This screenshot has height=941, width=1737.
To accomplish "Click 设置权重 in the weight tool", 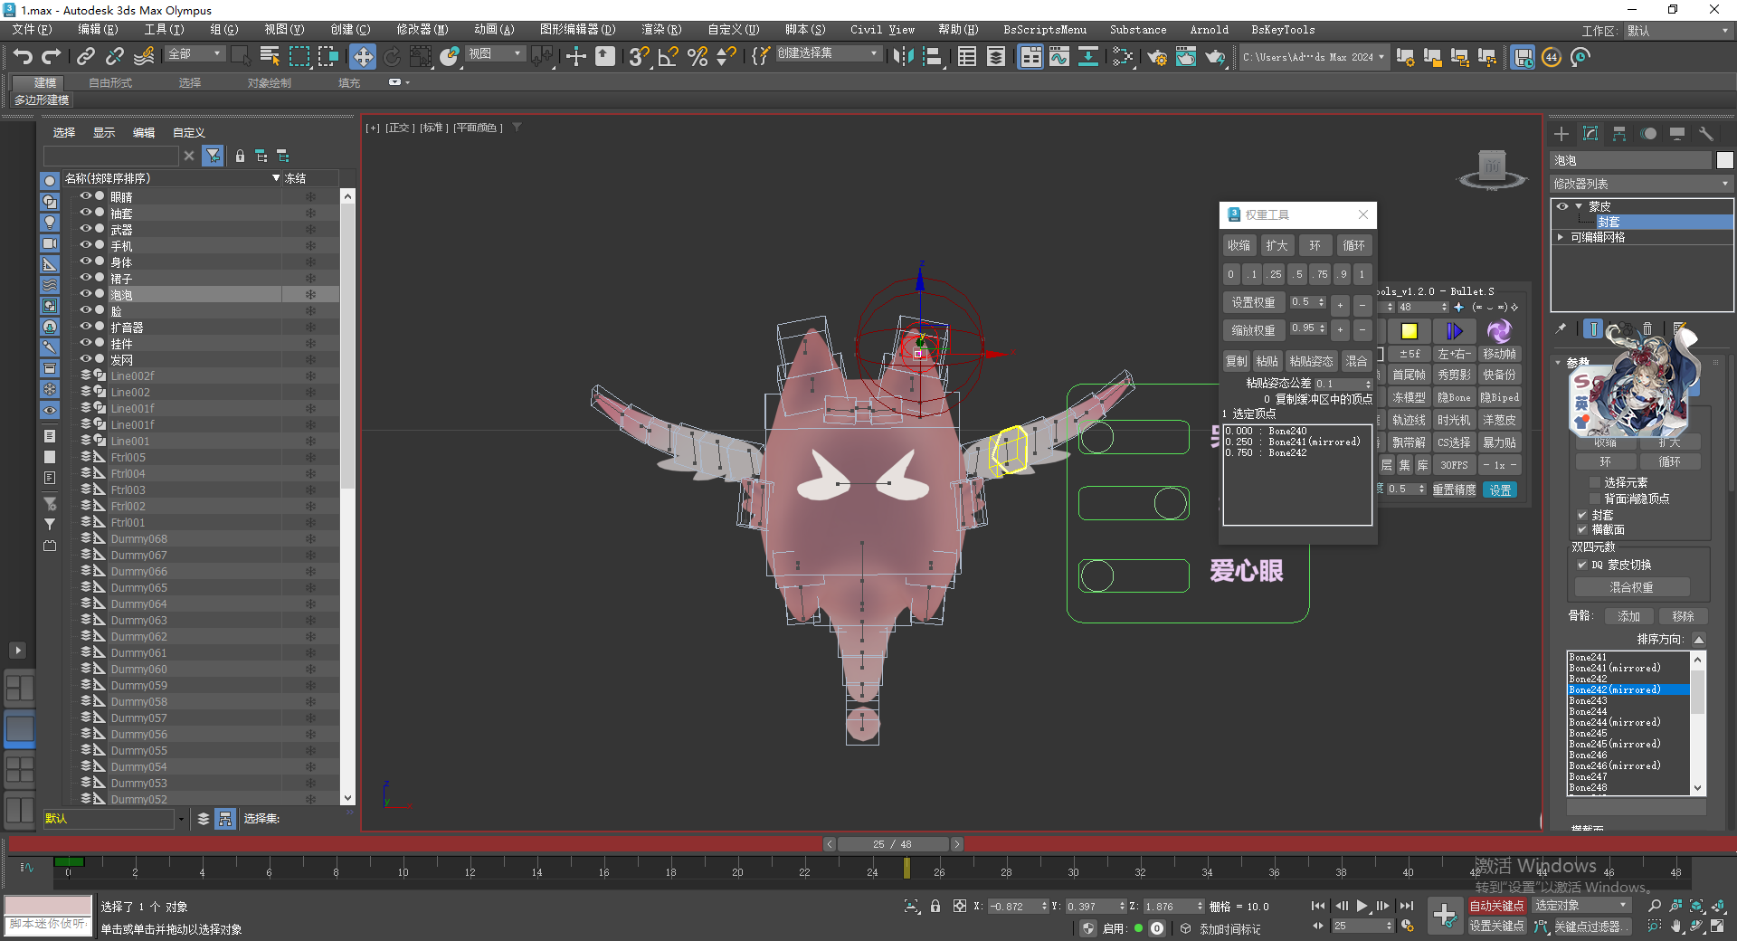I will pos(1253,302).
